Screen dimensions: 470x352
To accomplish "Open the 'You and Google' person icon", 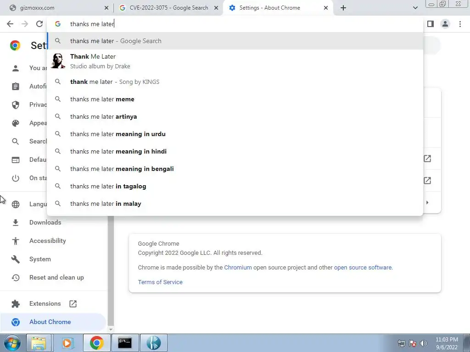I will point(16,68).
